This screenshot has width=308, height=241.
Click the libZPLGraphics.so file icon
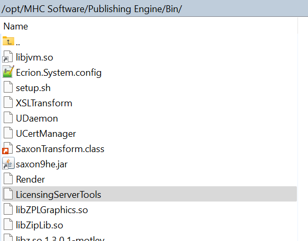pyautogui.click(x=8, y=209)
